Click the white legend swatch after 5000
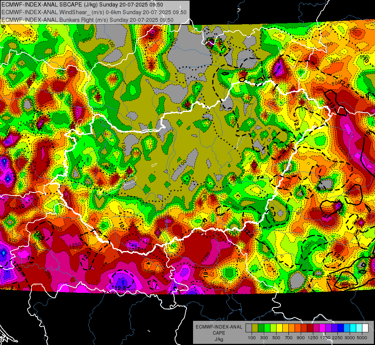375x345 pixels. [365, 328]
